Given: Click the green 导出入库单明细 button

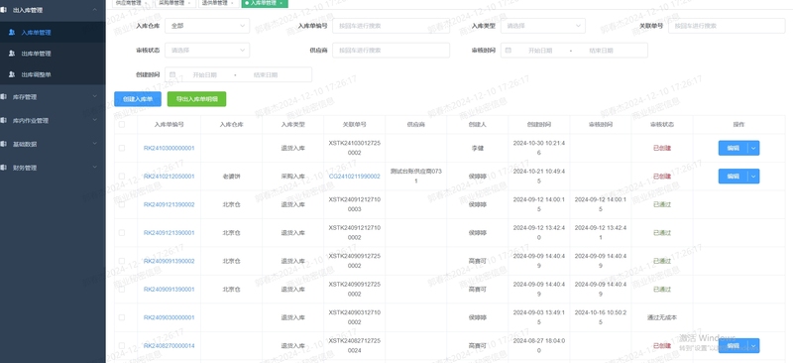Looking at the screenshot, I should pos(196,99).
